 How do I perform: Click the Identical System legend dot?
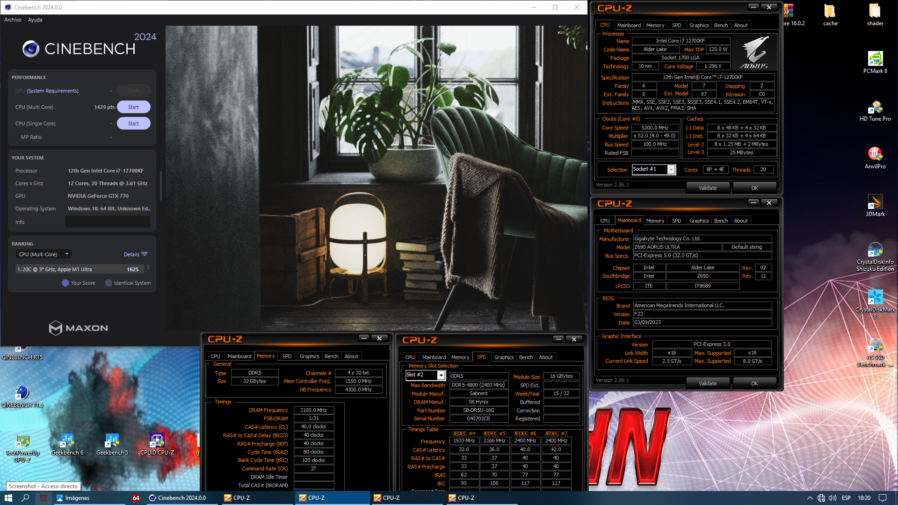109,283
